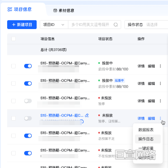The height and width of the screenshot is (168, 168).
Task: Click the search magnifier icon
Action: click(x=116, y=25)
